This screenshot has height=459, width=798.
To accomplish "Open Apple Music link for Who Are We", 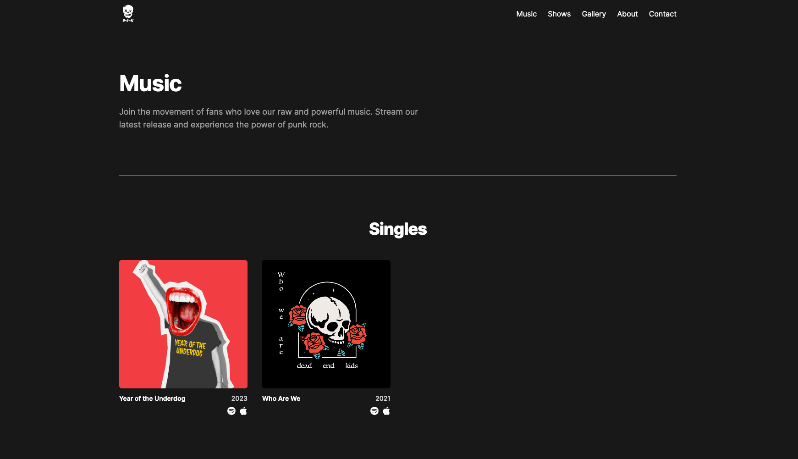I will coord(386,411).
